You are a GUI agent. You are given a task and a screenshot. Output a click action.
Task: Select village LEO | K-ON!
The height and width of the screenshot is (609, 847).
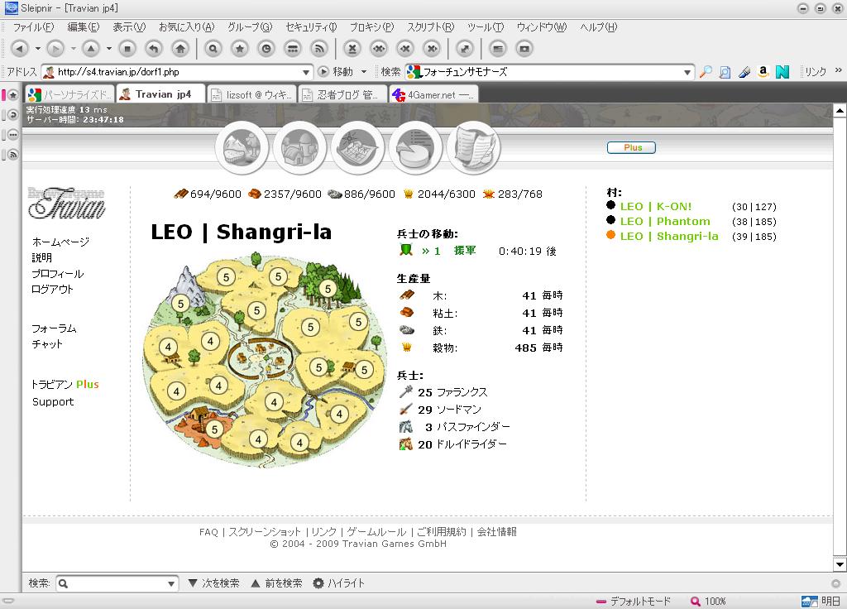coord(656,206)
